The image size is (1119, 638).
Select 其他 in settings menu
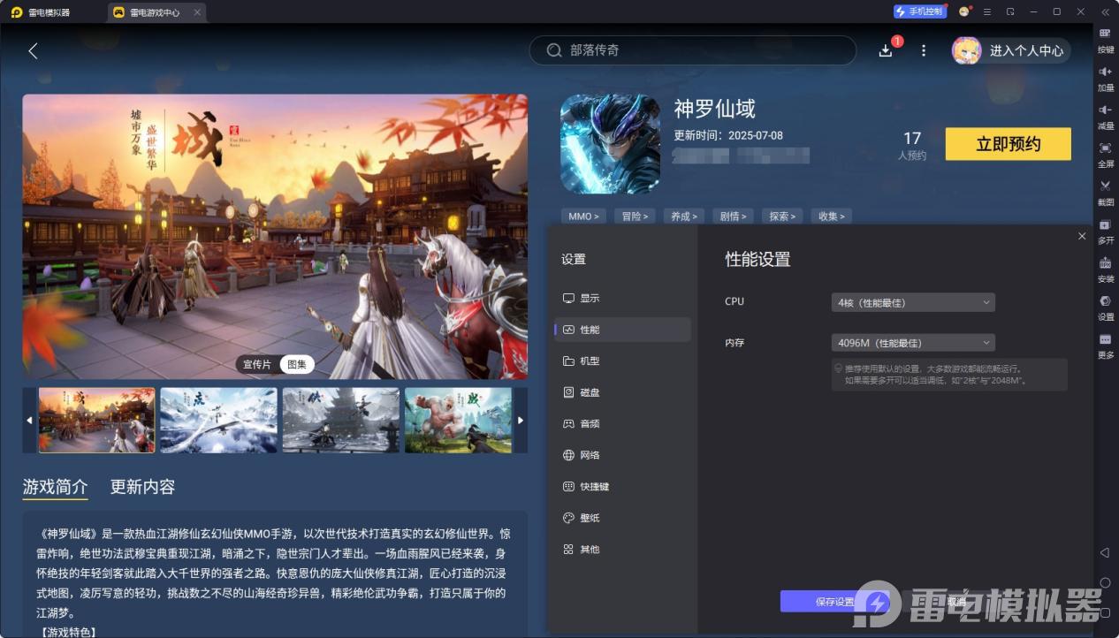click(x=622, y=550)
